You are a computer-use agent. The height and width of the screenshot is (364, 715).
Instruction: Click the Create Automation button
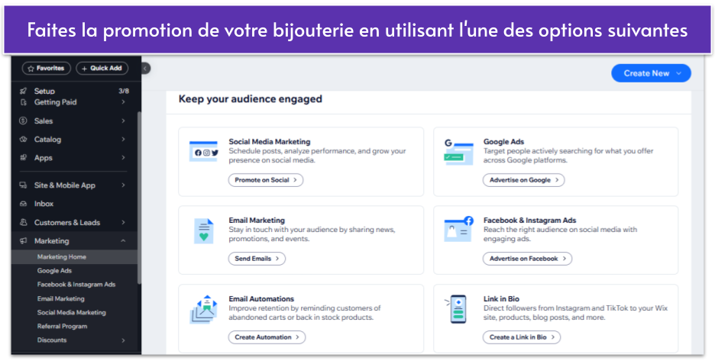267,337
